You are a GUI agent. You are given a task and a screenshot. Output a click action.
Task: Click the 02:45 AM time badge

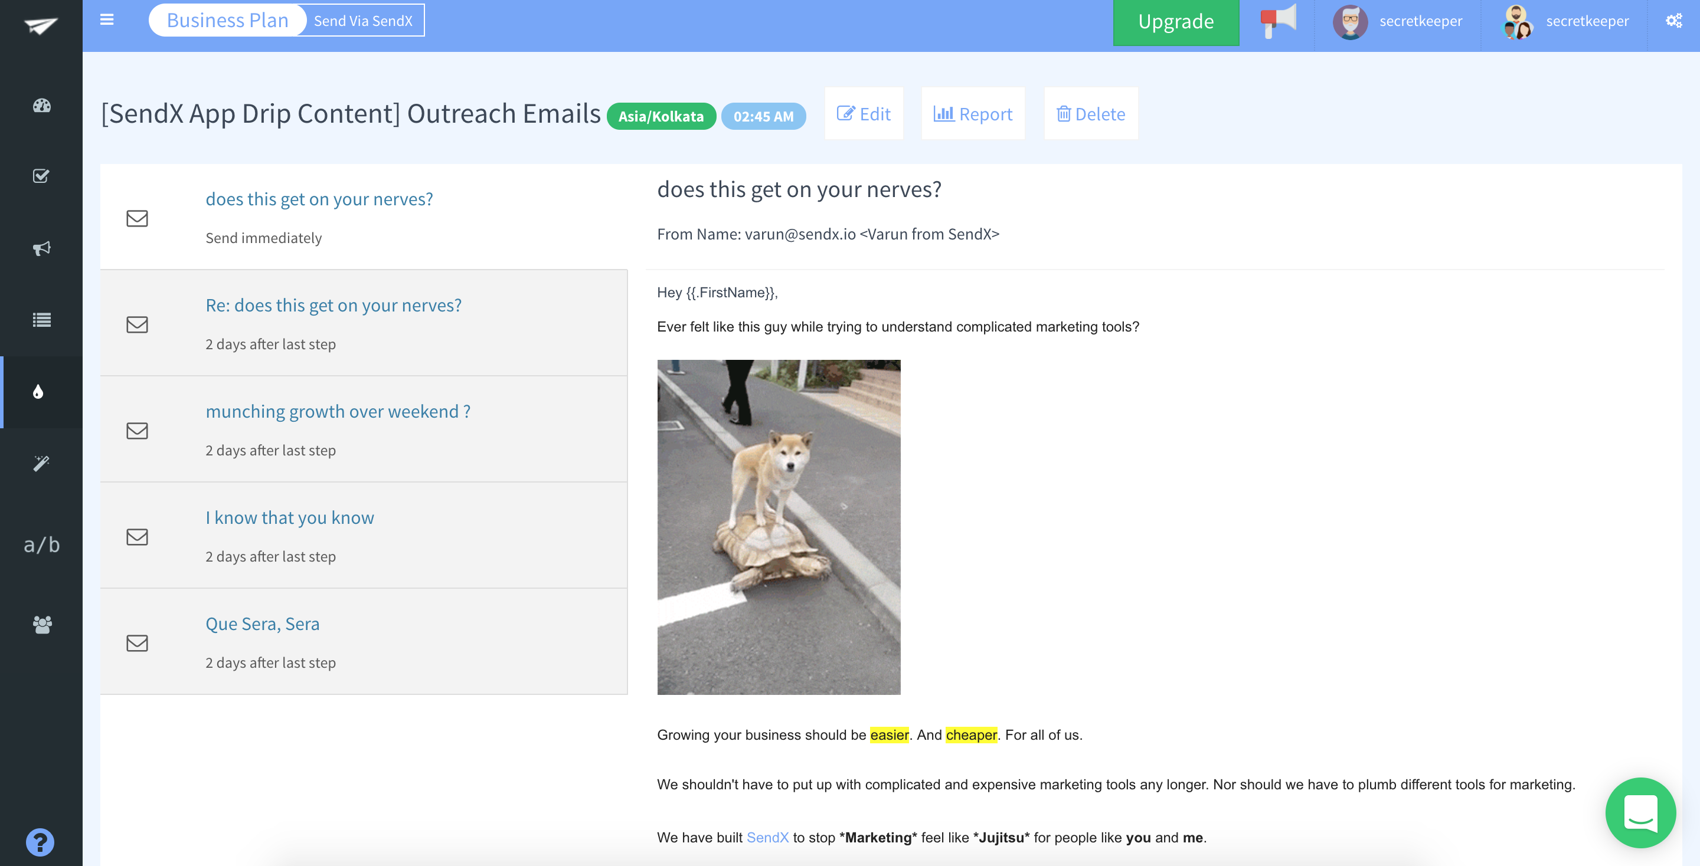[x=764, y=116]
